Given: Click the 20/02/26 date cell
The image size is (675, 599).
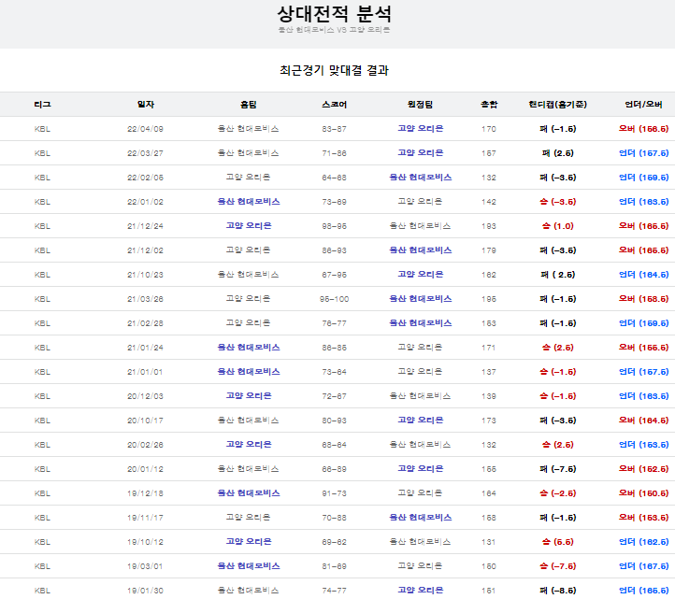Looking at the screenshot, I should point(146,445).
